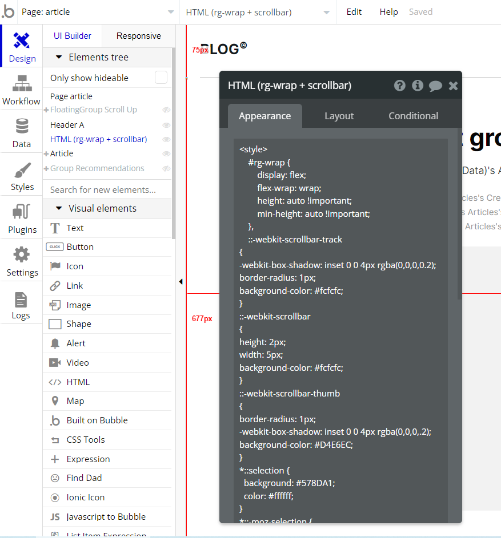Toggle visibility of Header A
The height and width of the screenshot is (538, 501).
pos(166,126)
